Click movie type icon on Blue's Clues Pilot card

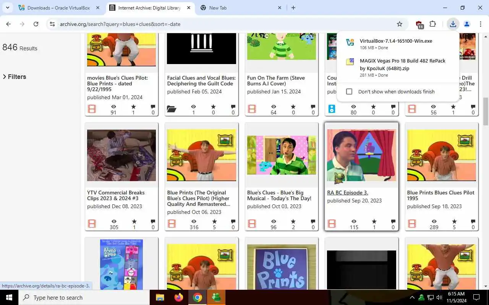tap(92, 109)
